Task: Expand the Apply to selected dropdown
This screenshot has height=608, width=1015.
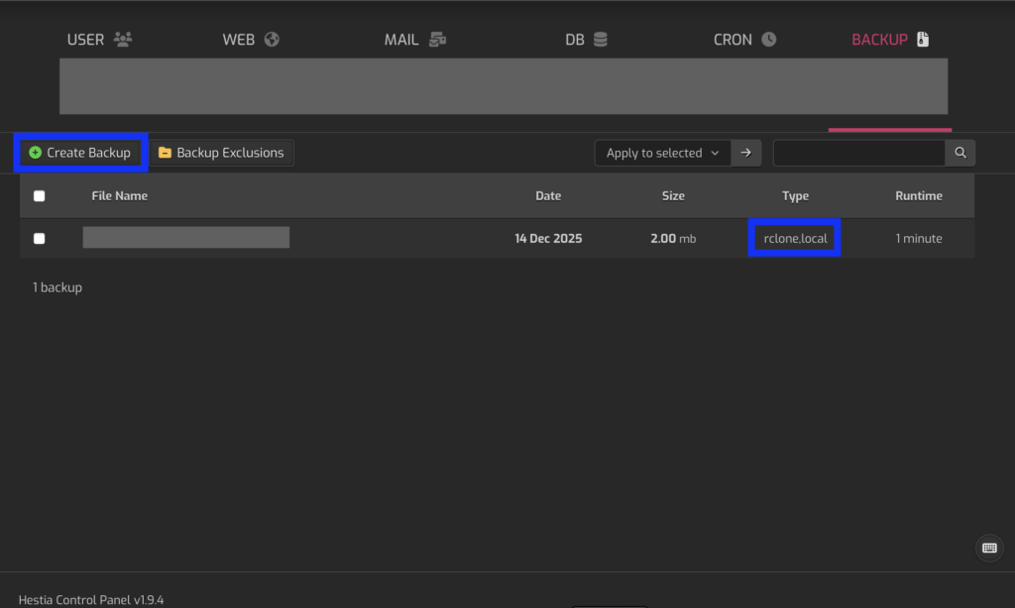Action: (662, 153)
